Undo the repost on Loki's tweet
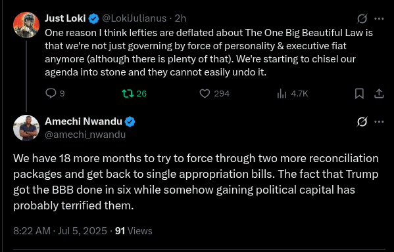394x252 pixels. 134,94
